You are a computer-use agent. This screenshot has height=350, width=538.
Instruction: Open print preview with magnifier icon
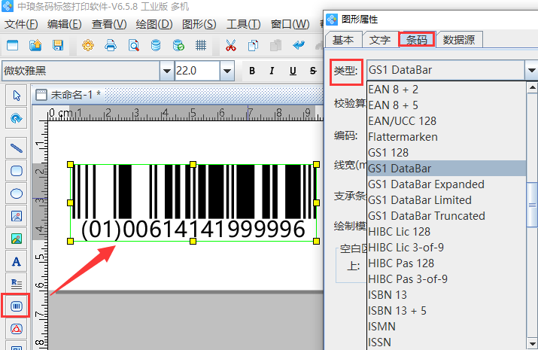tap(133, 45)
